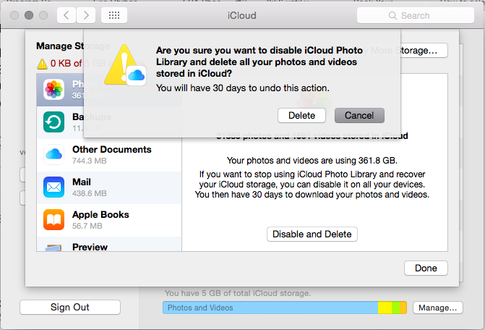Select the Preview app icon
The width and height of the screenshot is (485, 330).
click(x=53, y=247)
